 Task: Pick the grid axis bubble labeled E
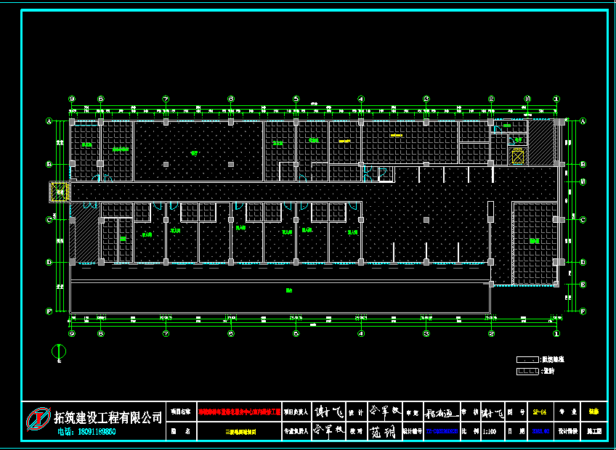(582, 284)
